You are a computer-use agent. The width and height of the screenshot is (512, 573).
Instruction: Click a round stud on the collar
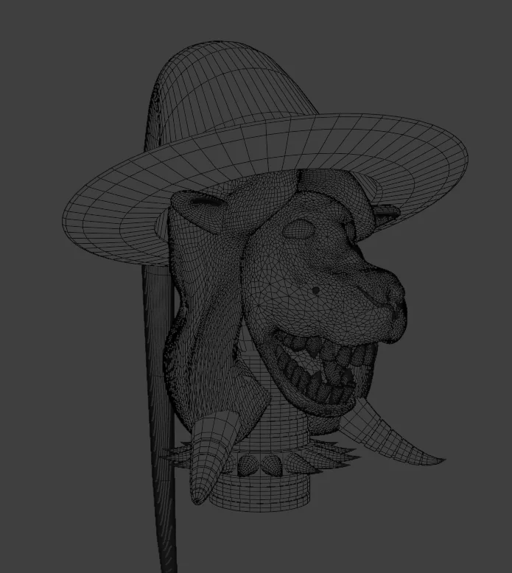click(x=248, y=466)
